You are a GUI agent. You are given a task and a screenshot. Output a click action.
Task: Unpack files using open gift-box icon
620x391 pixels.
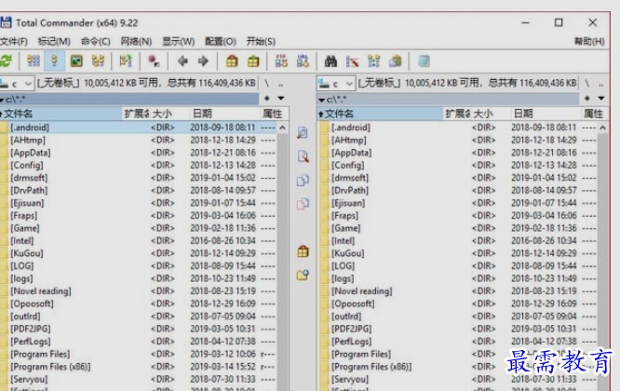[253, 61]
